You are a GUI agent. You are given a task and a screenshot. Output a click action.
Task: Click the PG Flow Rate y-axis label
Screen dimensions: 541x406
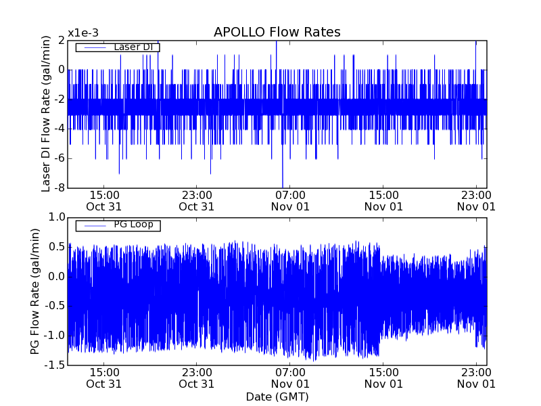(35, 291)
